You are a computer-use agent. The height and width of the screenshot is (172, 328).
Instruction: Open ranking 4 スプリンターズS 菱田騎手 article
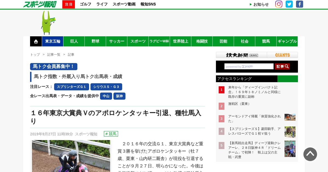254,131
